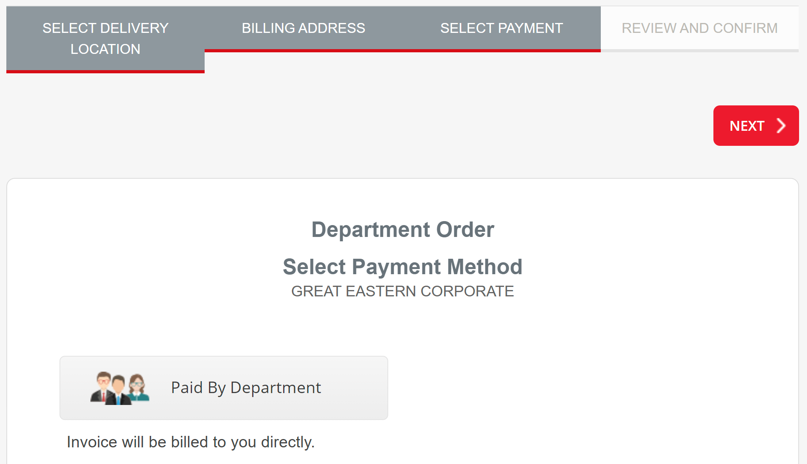Image resolution: width=807 pixels, height=464 pixels.
Task: Go to the Billing Address tab
Action: point(303,28)
